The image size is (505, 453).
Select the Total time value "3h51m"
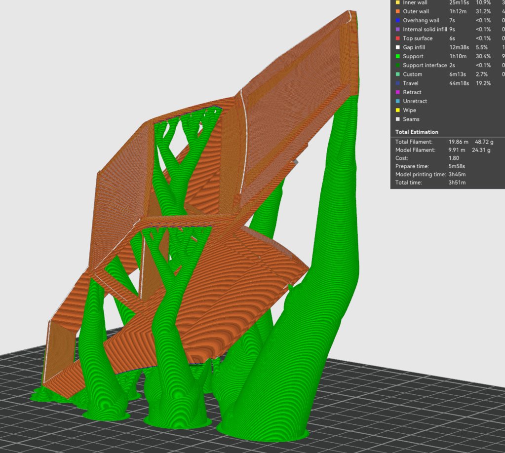pos(457,183)
